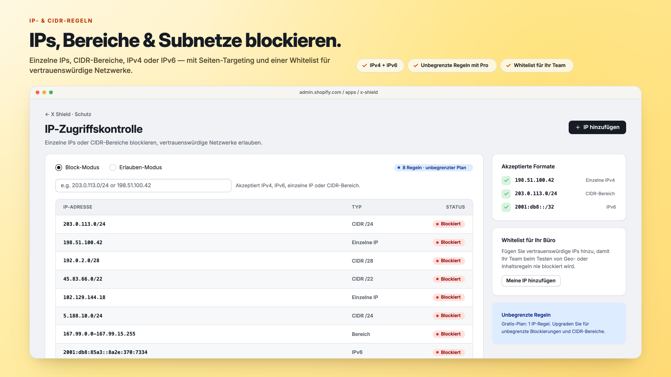Click checkmark in Whitelist für Ihr Team pill
Screen dimensions: 671x377
coord(508,65)
